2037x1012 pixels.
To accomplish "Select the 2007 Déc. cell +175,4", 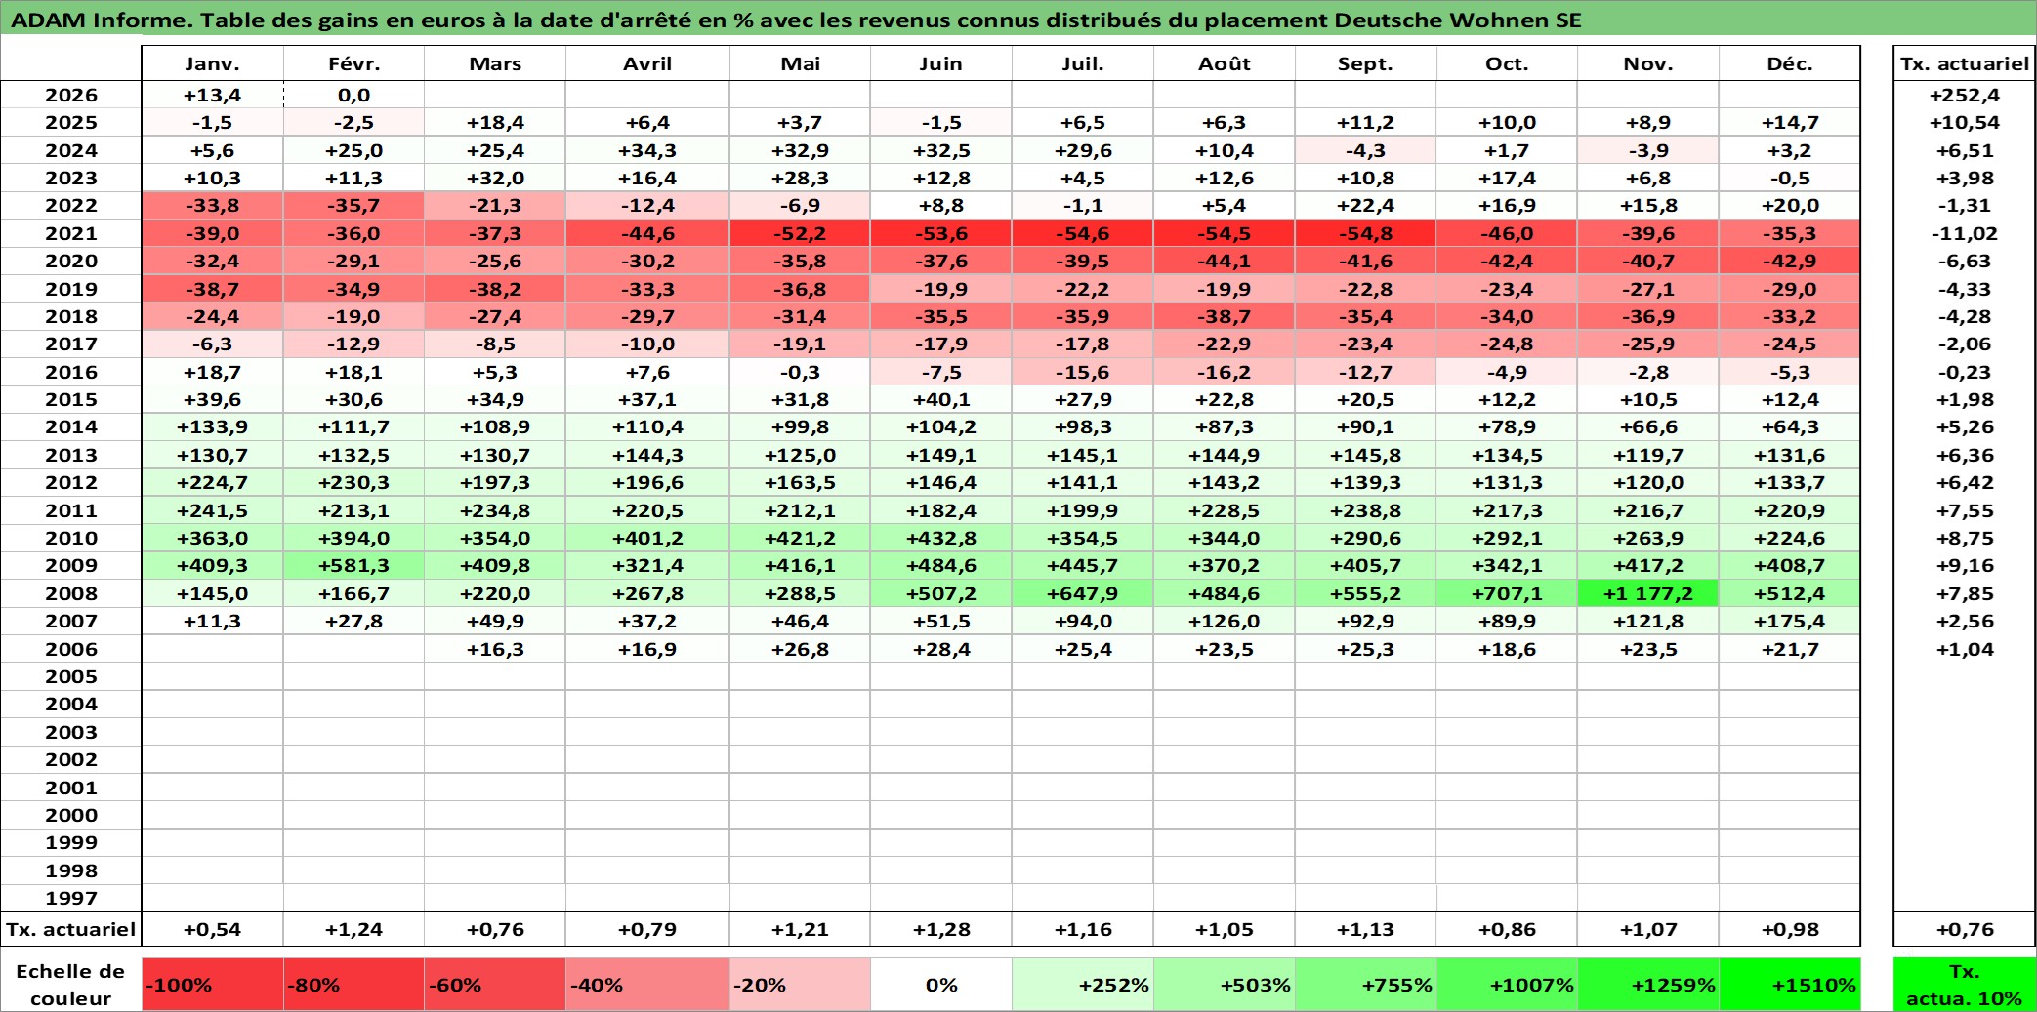I will click(x=1790, y=621).
